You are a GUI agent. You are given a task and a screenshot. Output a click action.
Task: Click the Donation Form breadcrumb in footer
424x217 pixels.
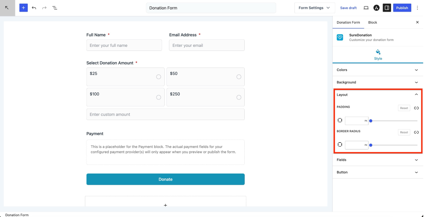point(17,215)
